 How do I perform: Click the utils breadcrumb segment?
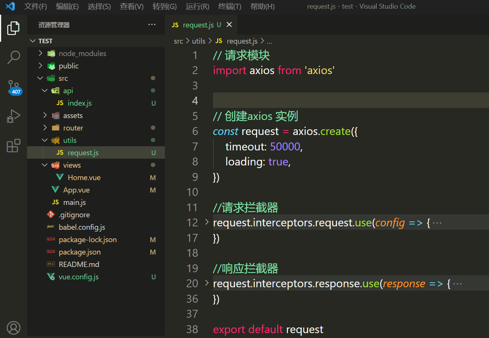[199, 41]
